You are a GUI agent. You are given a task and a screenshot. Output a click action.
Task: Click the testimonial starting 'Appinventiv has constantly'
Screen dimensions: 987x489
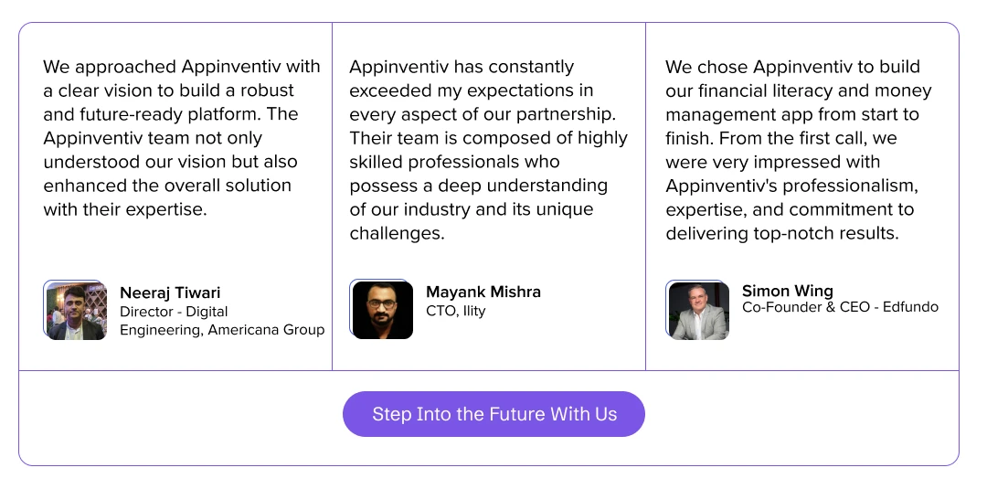488,150
